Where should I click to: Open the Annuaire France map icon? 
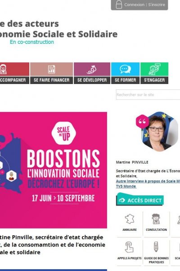130,219
